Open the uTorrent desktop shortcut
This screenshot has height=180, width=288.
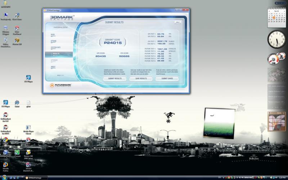point(17,154)
